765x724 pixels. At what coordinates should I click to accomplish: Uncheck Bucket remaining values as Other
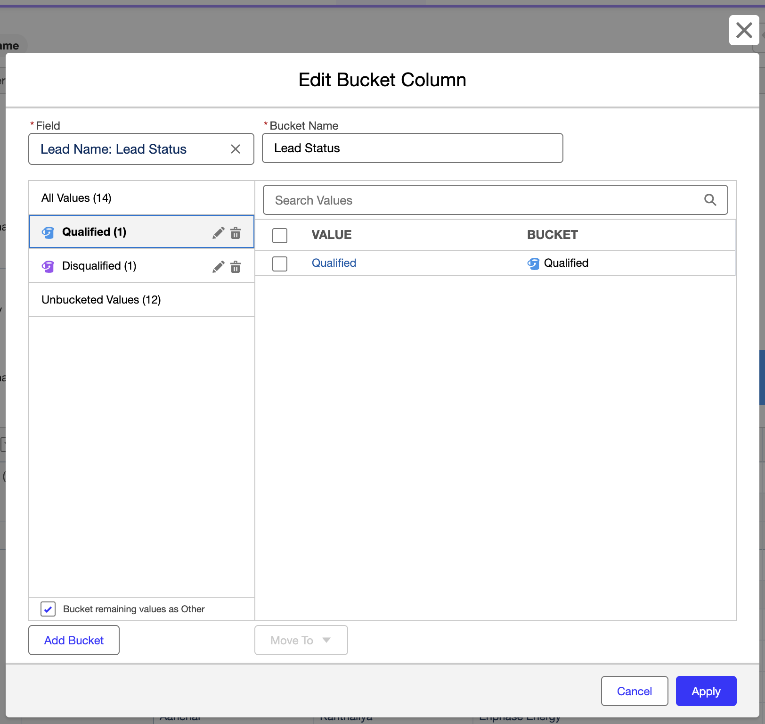[x=48, y=609]
